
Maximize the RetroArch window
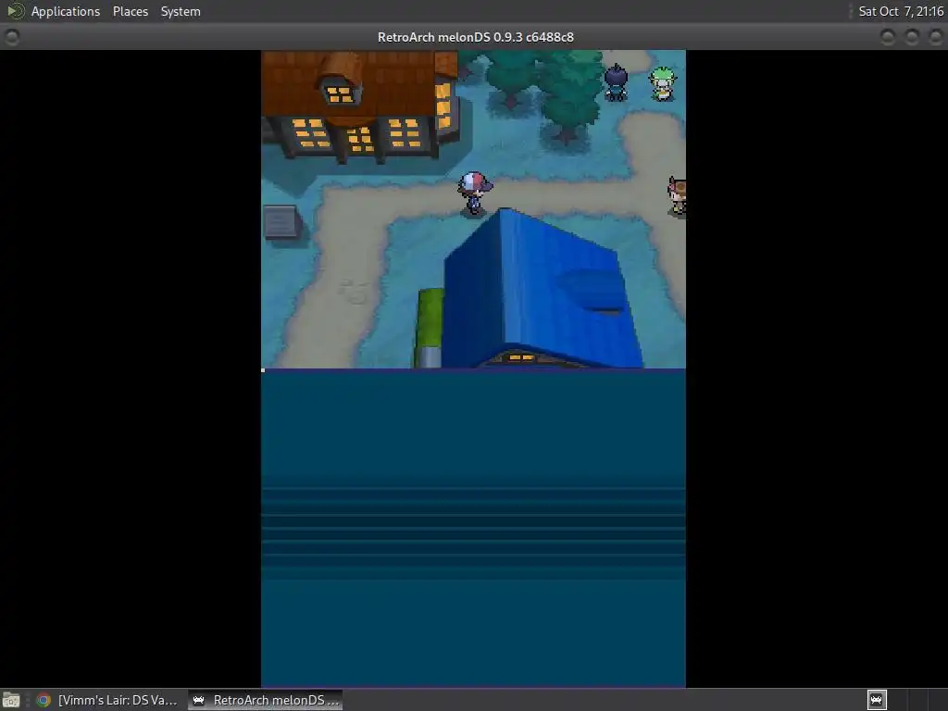point(912,37)
